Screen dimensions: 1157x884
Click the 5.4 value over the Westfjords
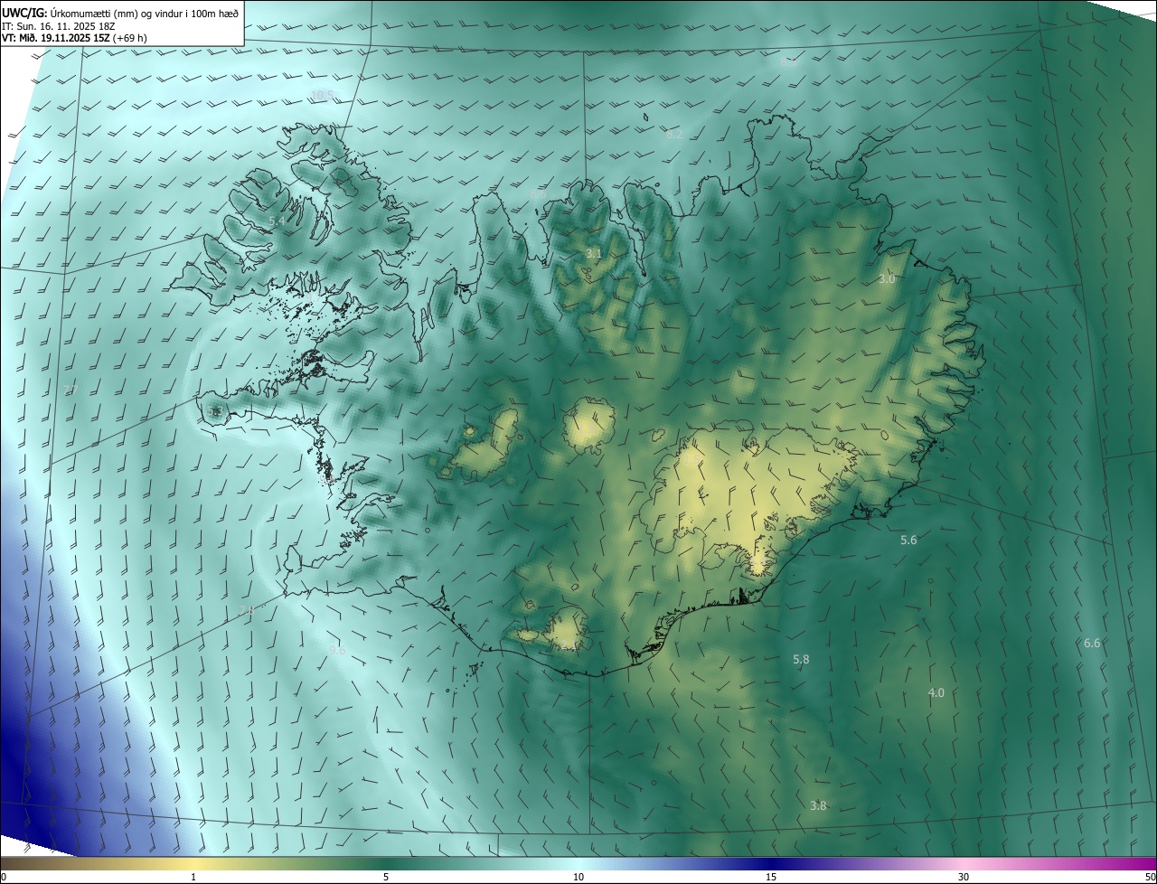click(277, 221)
